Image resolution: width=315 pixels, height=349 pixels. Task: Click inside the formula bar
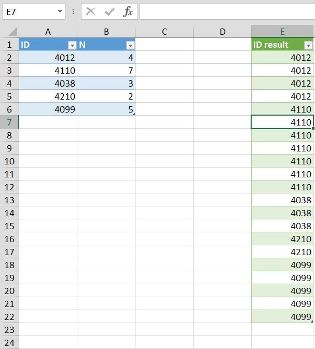point(227,11)
